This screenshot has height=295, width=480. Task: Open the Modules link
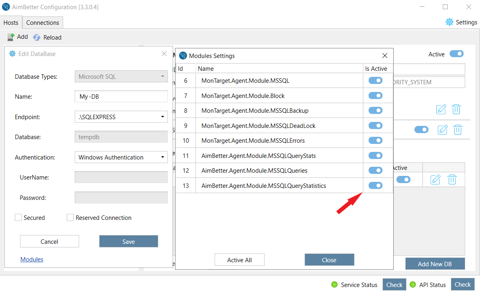(32, 259)
